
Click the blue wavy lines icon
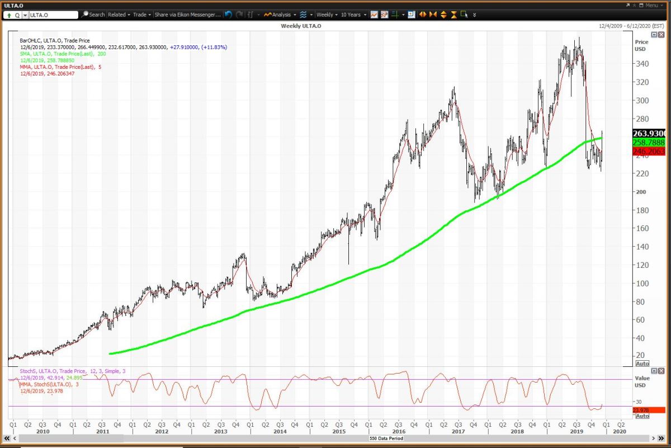coord(303,15)
